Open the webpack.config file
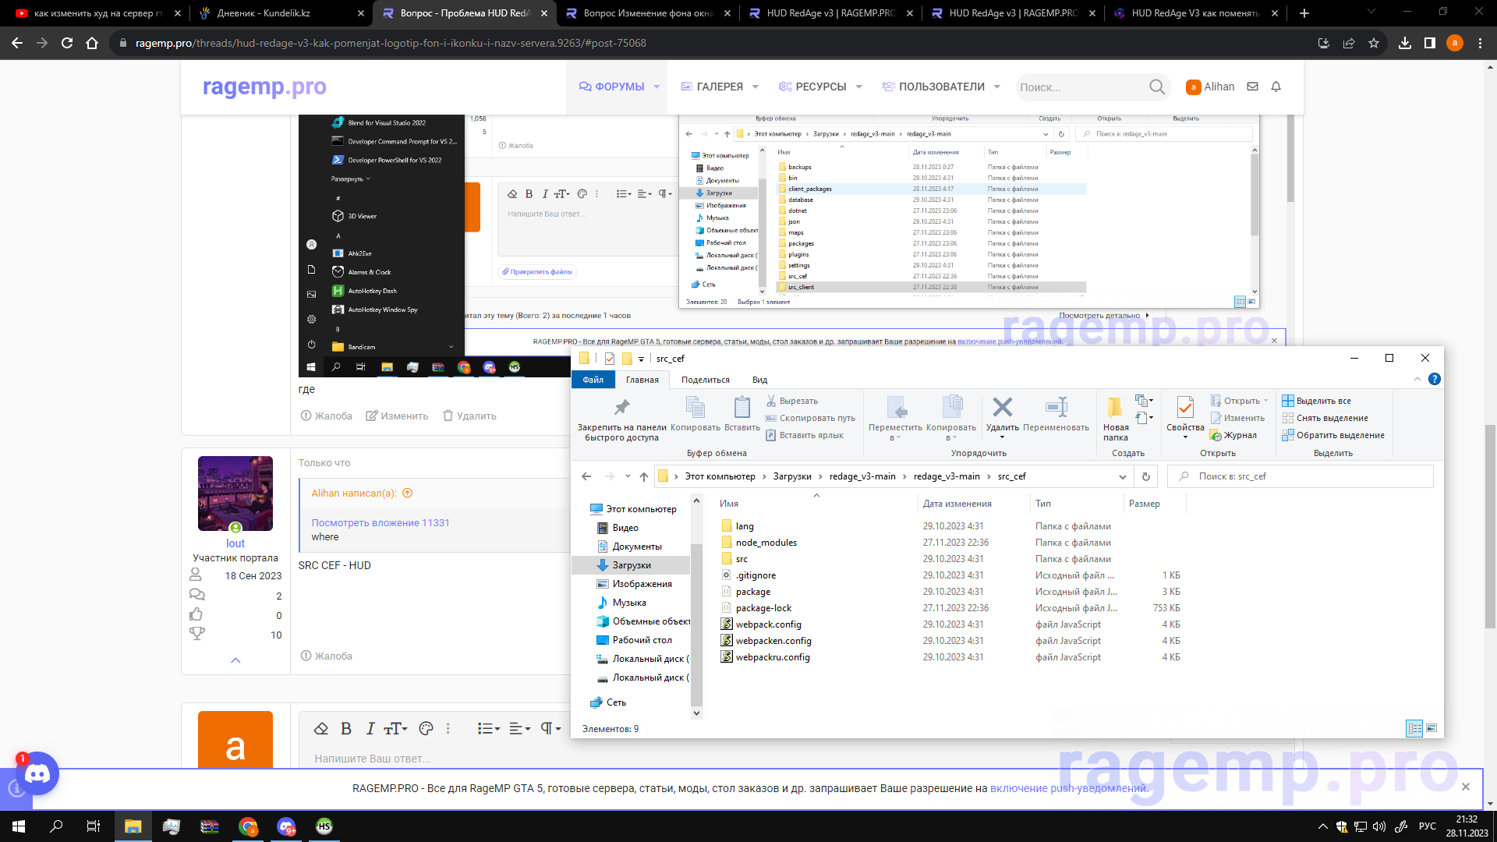The width and height of the screenshot is (1497, 842). 768,624
